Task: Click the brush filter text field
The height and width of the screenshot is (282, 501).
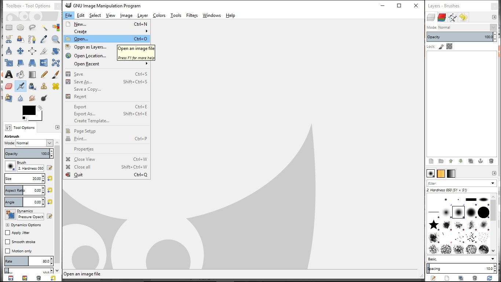Action: pos(458,183)
